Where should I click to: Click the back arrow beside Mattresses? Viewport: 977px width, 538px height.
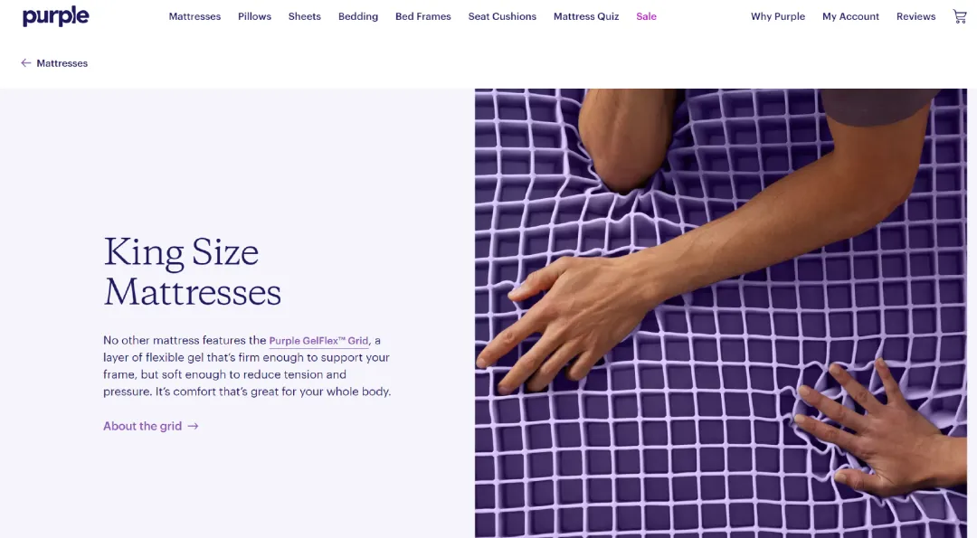point(25,63)
